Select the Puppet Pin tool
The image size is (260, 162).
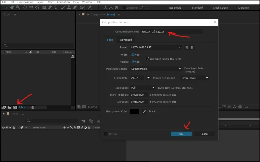(x=90, y=7)
